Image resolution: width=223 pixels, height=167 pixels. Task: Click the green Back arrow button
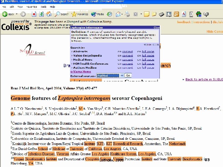pos(5,14)
